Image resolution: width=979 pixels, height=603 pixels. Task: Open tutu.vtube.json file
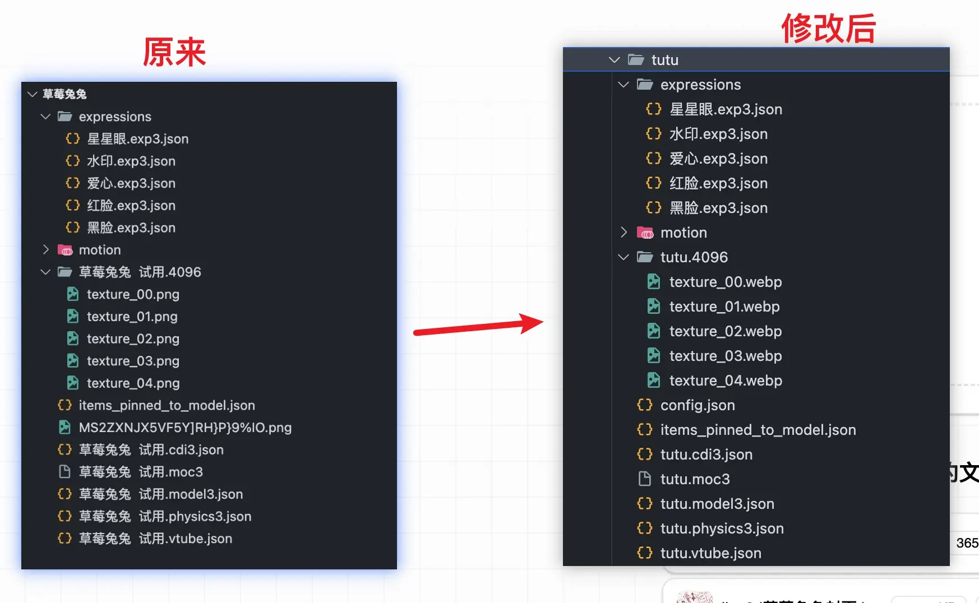(710, 553)
